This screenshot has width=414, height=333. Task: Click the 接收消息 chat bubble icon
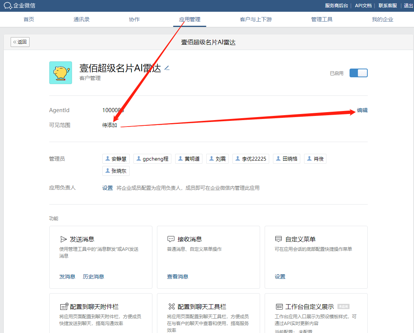pyautogui.click(x=171, y=239)
